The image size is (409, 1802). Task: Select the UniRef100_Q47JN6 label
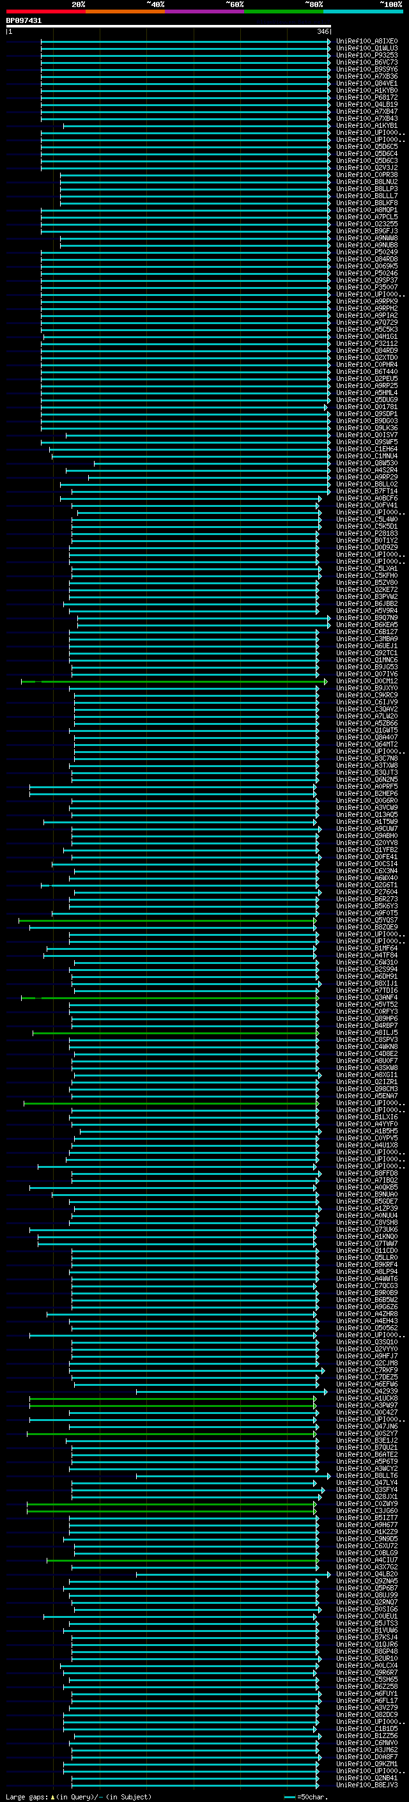[x=366, y=1425]
